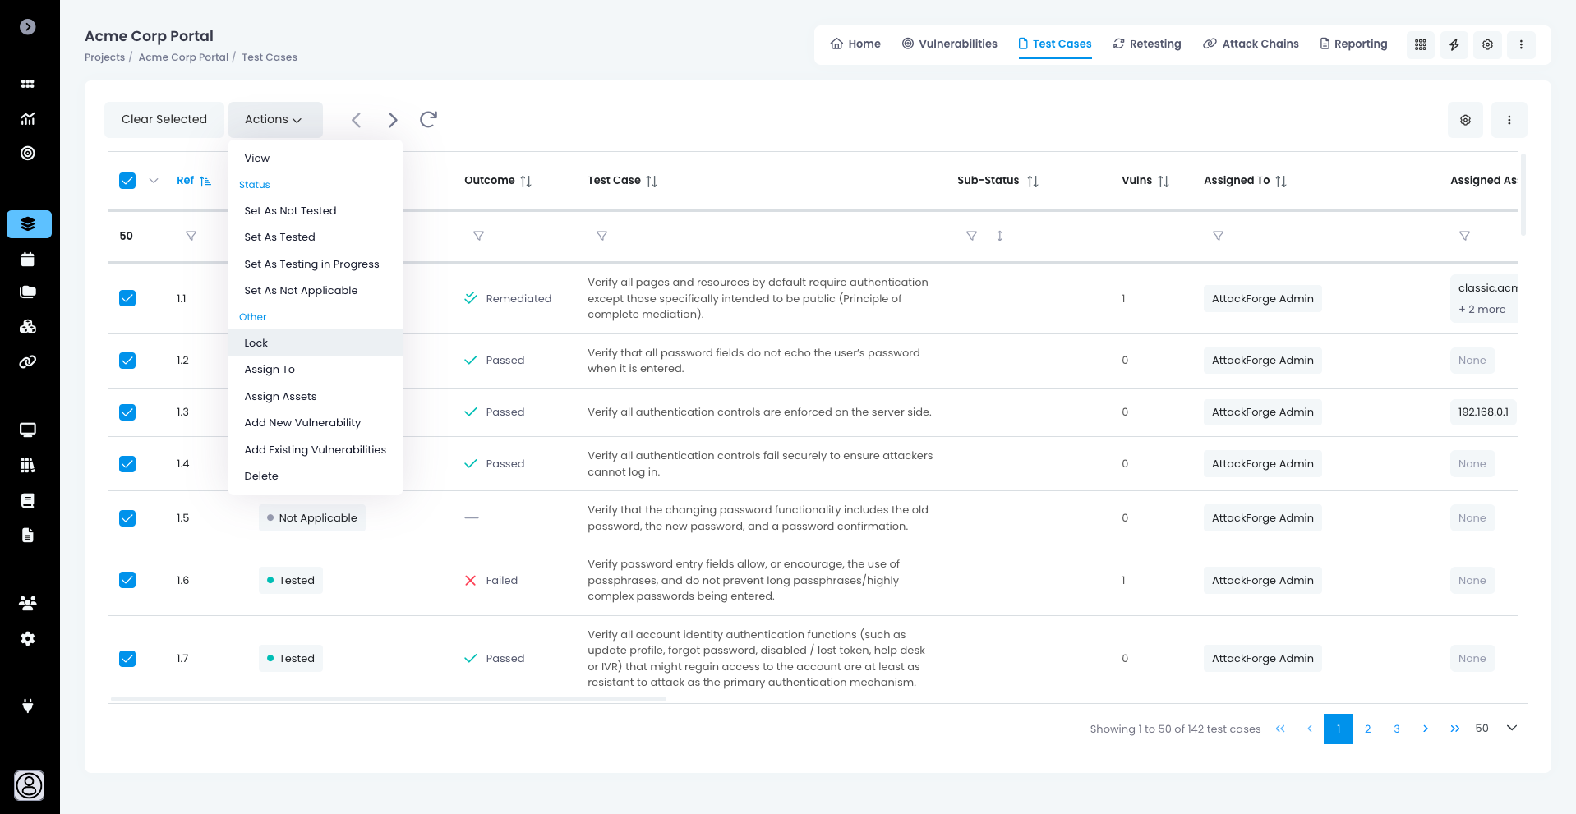Viewport: 1576px width, 814px height.
Task: Open table settings gear icon
Action: (x=1465, y=120)
